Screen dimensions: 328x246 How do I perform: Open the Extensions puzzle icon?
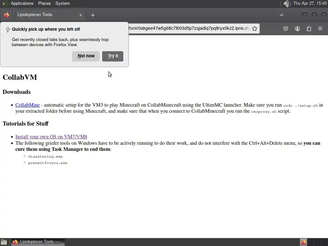309,29
